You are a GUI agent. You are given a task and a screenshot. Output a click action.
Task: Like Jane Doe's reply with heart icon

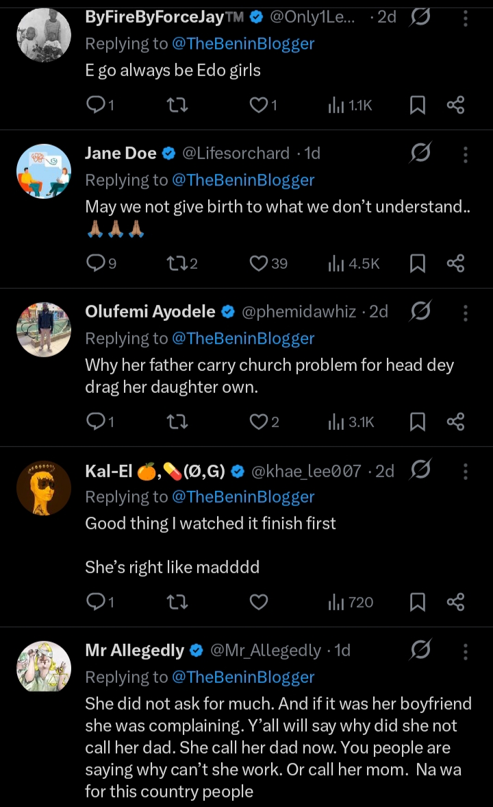[258, 263]
